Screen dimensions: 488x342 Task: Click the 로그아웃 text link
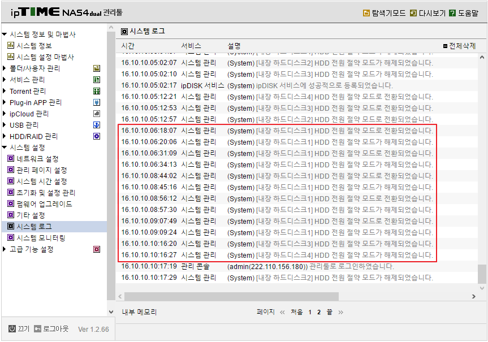(x=56, y=328)
